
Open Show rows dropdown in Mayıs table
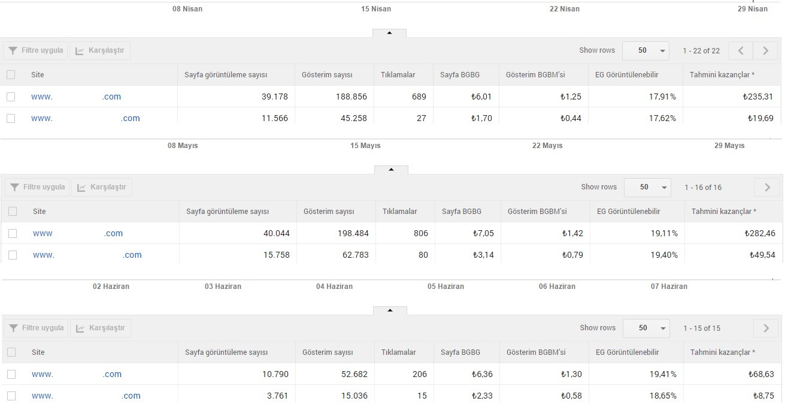coord(648,188)
